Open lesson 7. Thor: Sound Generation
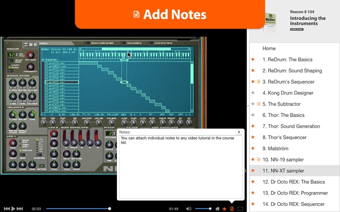340x212 pixels. 291,126
